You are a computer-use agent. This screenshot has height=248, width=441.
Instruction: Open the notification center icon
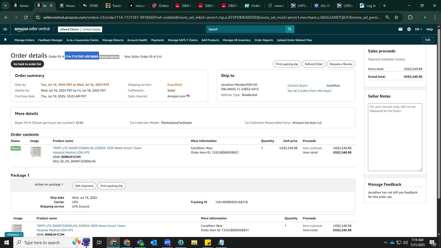pos(432,242)
